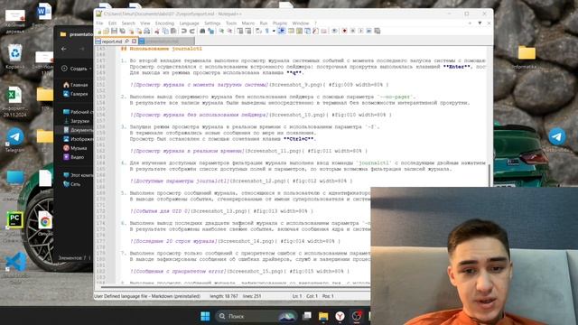
Task: Run macro multiple times icon
Action: tap(369, 31)
